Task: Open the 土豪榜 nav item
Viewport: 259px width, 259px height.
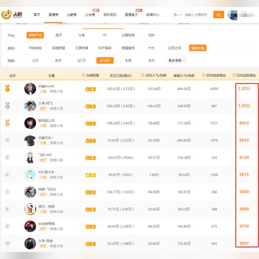Action: coord(72,15)
